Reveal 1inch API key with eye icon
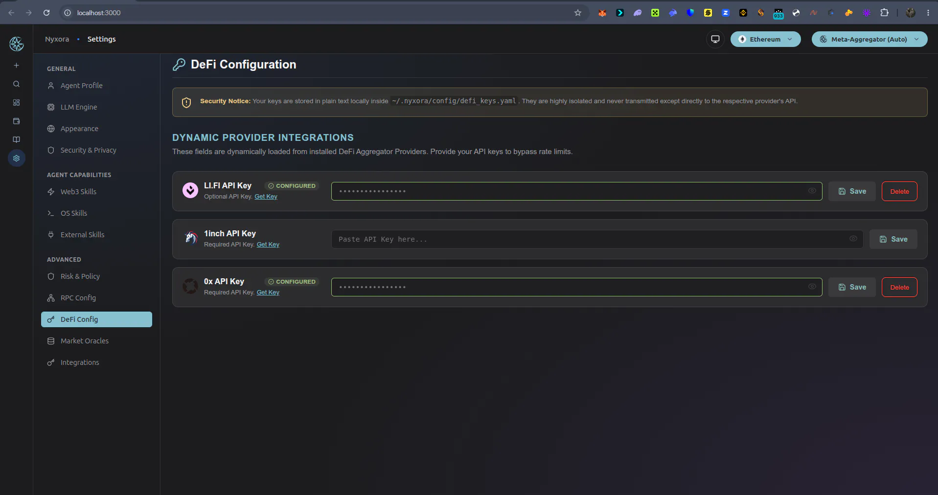 pyautogui.click(x=853, y=239)
